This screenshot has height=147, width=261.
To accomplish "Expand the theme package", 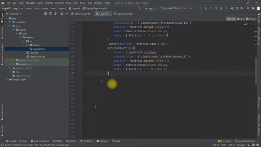I will tap(27, 45).
